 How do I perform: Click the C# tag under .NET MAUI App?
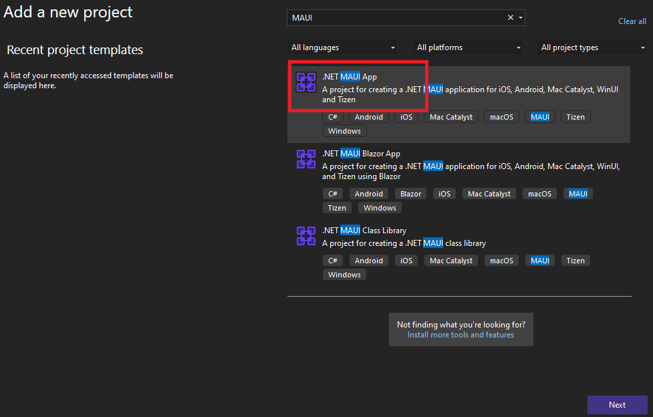(x=333, y=117)
